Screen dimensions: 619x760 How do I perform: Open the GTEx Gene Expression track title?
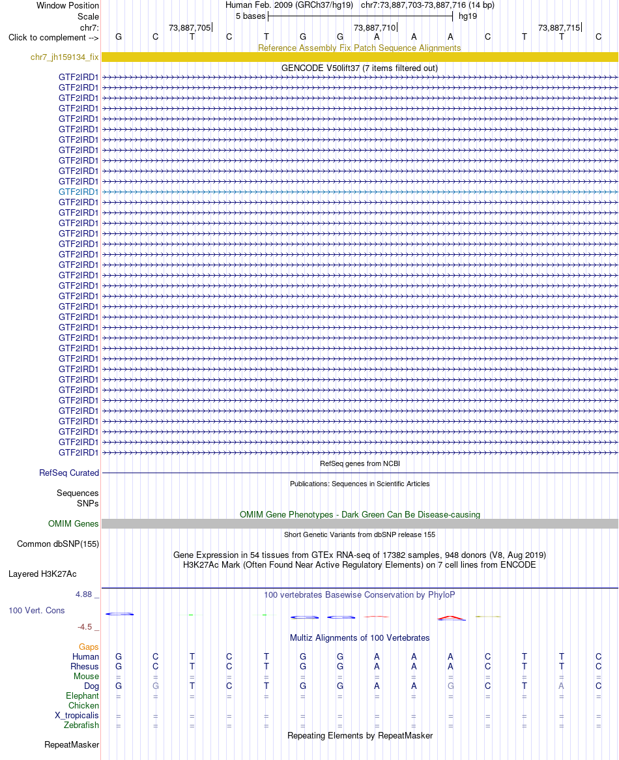[x=360, y=555]
